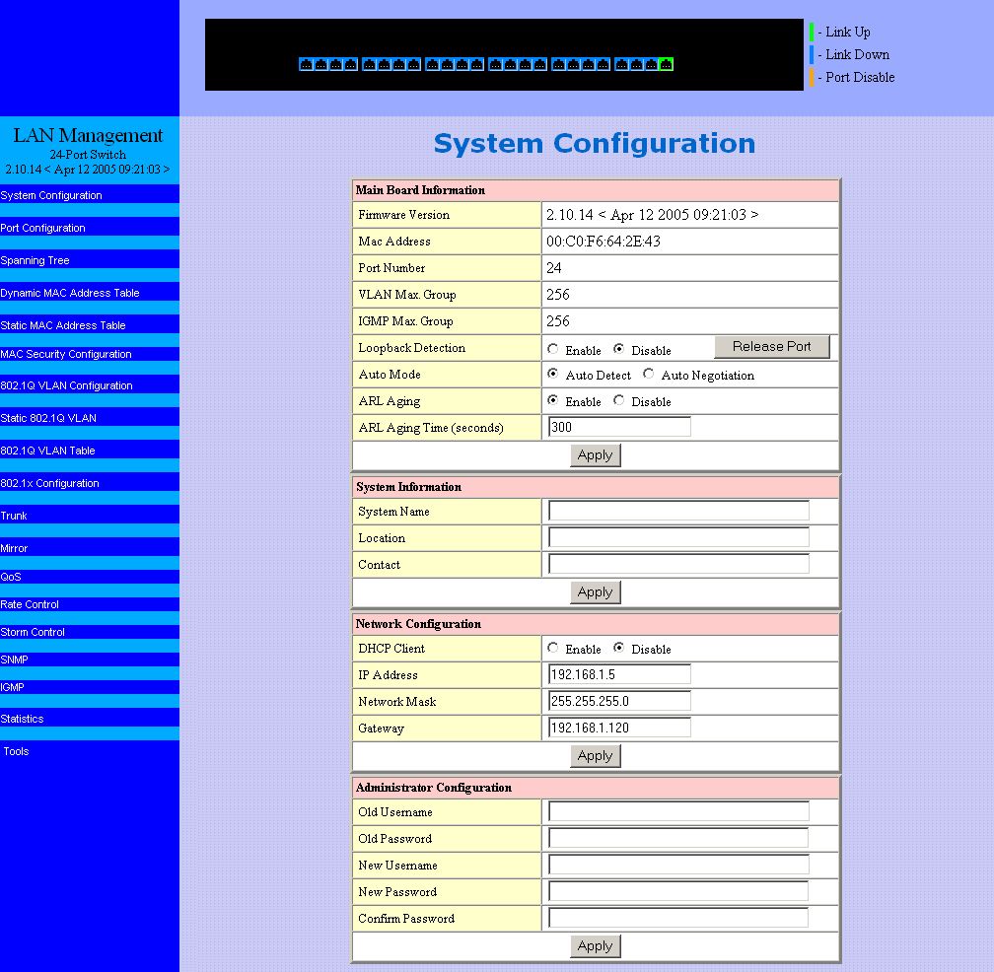
Task: Open Static 802.1Q VLAN page
Action: point(48,418)
